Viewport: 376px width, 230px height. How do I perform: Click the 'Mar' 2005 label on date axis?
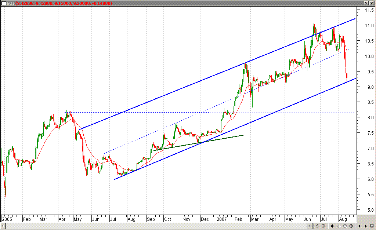click(x=43, y=219)
